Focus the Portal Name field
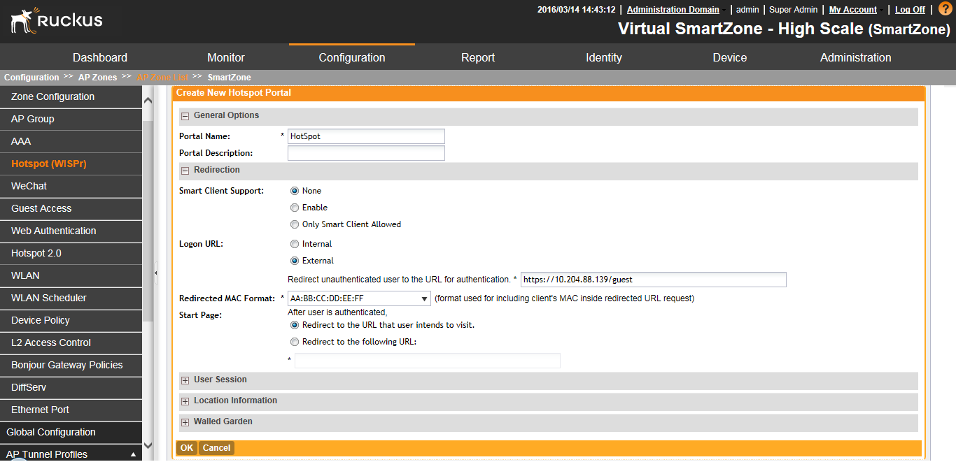The width and height of the screenshot is (956, 462). (366, 136)
